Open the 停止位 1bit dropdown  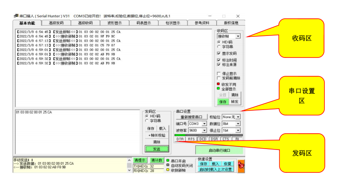(x=238, y=131)
